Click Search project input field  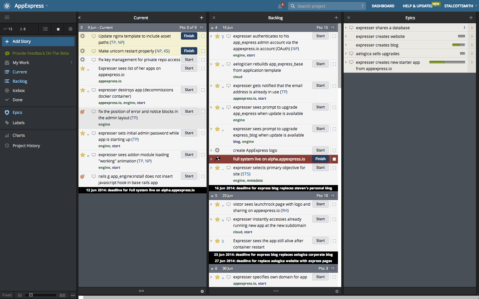click(327, 6)
